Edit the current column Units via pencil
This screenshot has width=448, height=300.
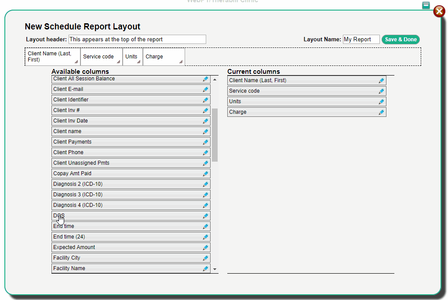point(381,102)
